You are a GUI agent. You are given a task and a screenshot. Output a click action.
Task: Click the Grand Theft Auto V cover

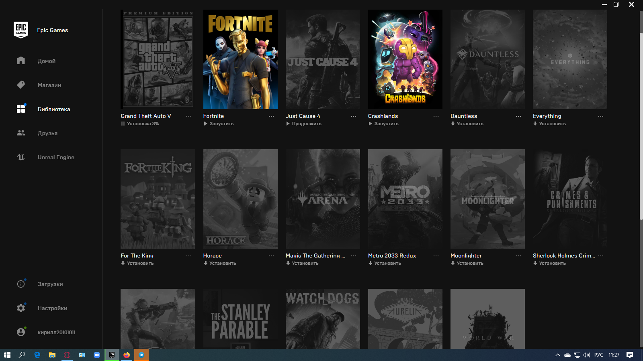pyautogui.click(x=158, y=59)
